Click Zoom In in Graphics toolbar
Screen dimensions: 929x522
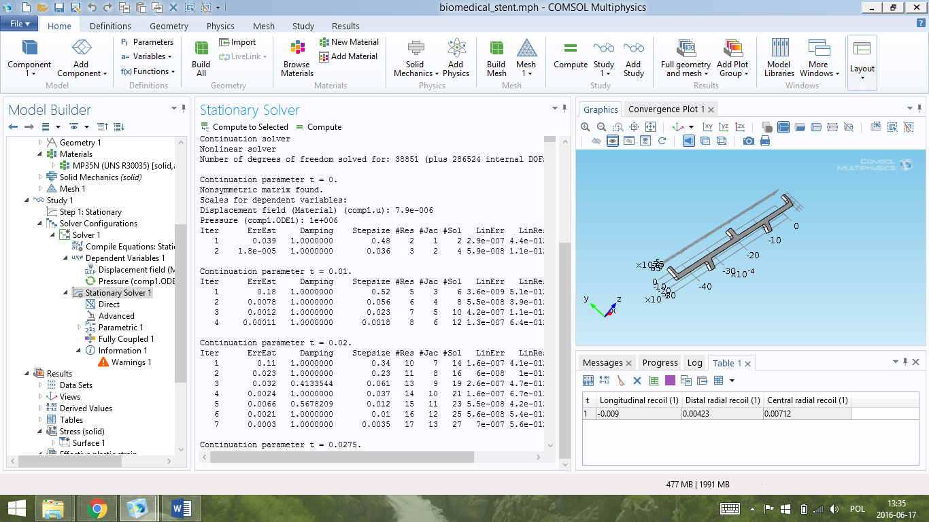coord(586,127)
